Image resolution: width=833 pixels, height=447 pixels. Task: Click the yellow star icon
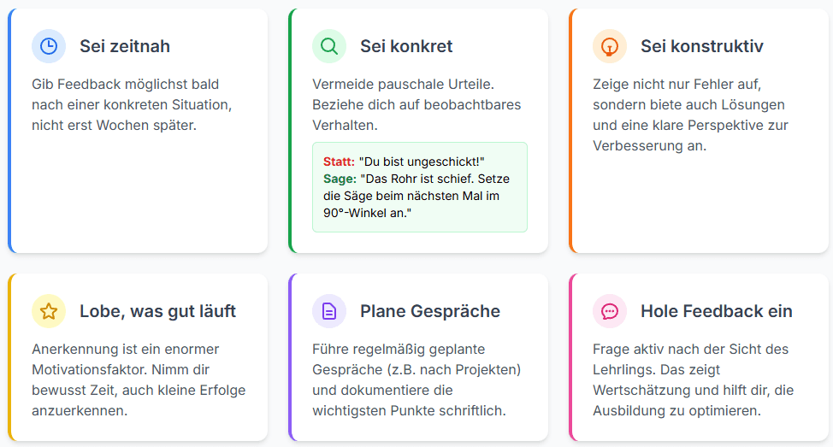(x=49, y=311)
